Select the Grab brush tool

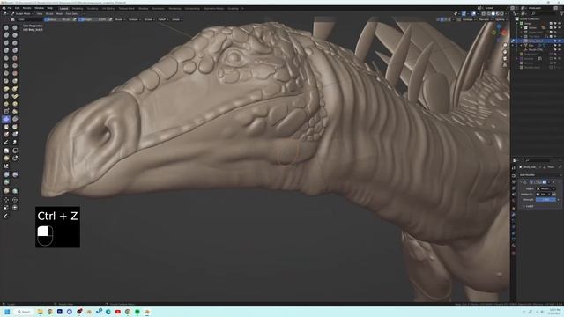tap(15, 80)
